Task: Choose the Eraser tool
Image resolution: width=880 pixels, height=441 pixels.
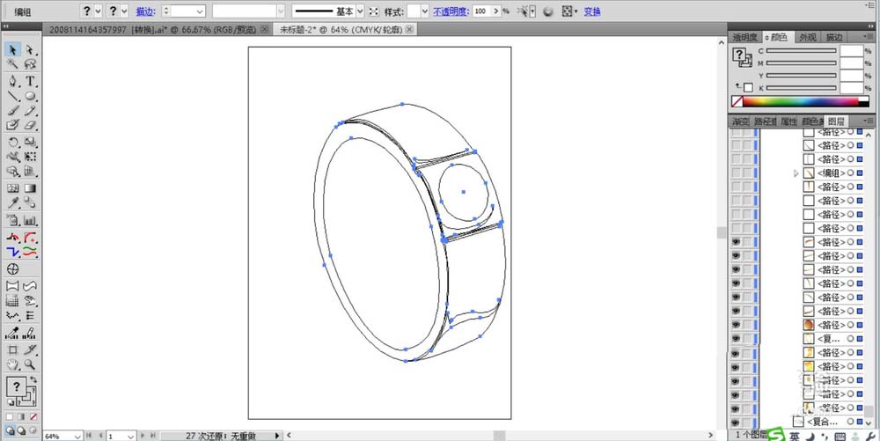Action: 30,125
